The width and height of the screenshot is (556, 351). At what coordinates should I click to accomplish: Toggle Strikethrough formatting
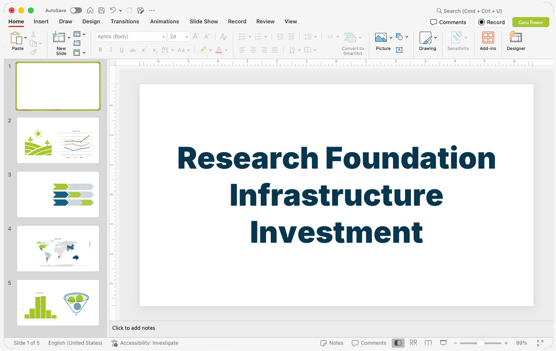click(x=133, y=50)
